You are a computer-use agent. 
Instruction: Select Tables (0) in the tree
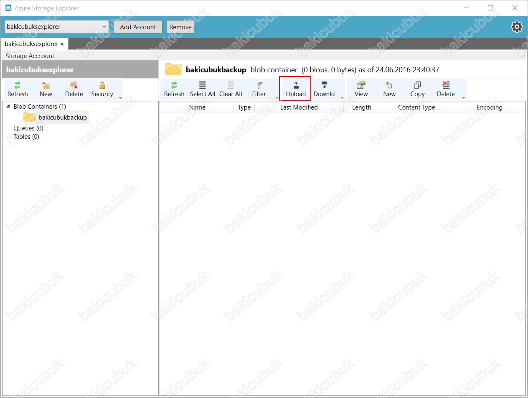[26, 137]
